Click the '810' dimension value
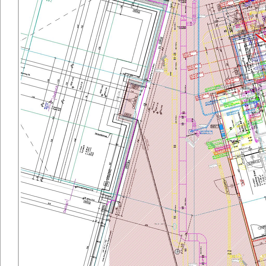 49,204
